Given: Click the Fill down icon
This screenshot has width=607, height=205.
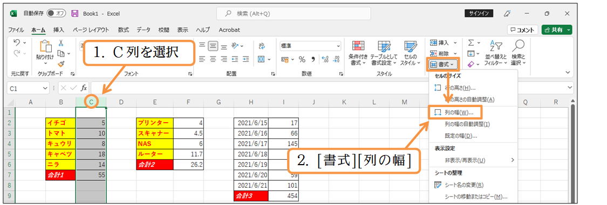Looking at the screenshot, I should pyautogui.click(x=471, y=53).
